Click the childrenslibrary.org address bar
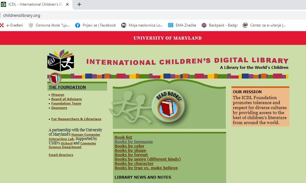 [x=153, y=15]
